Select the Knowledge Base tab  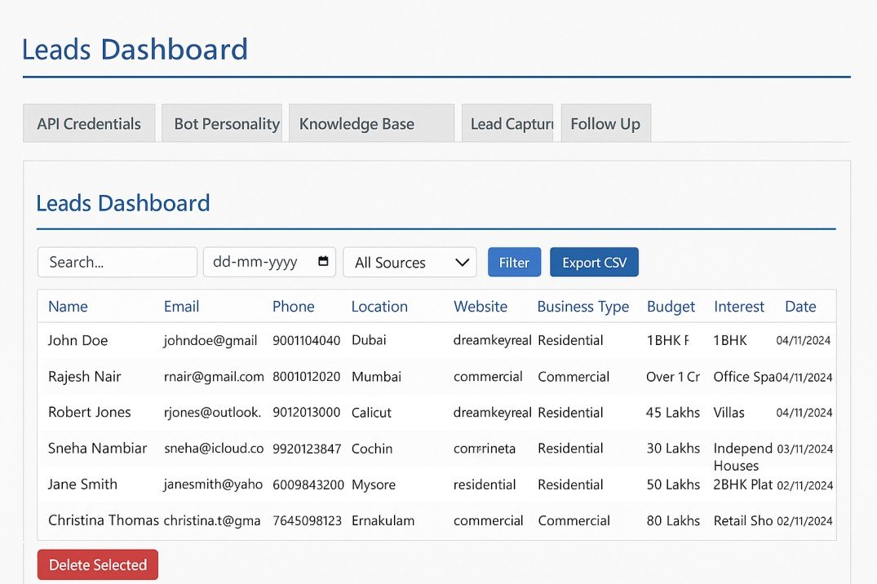(370, 124)
